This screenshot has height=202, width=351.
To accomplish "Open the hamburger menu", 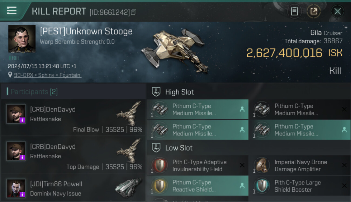I will (x=12, y=11).
